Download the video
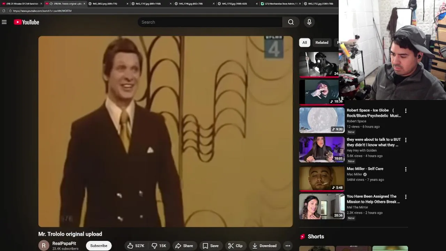Viewport: 446px width, 251px height. (264, 246)
